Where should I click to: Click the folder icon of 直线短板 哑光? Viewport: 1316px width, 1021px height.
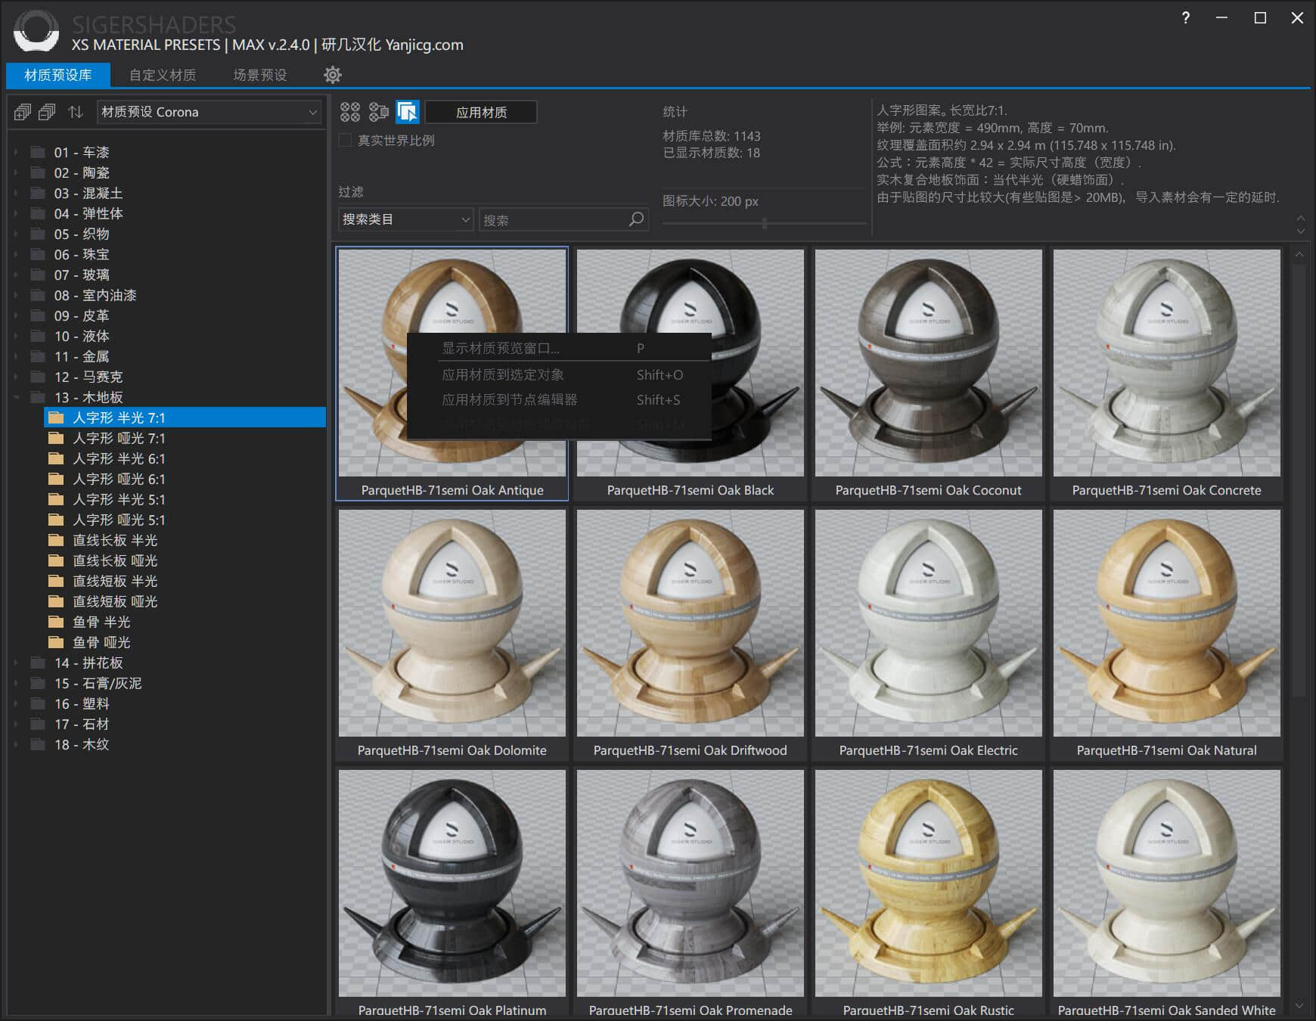tap(56, 601)
